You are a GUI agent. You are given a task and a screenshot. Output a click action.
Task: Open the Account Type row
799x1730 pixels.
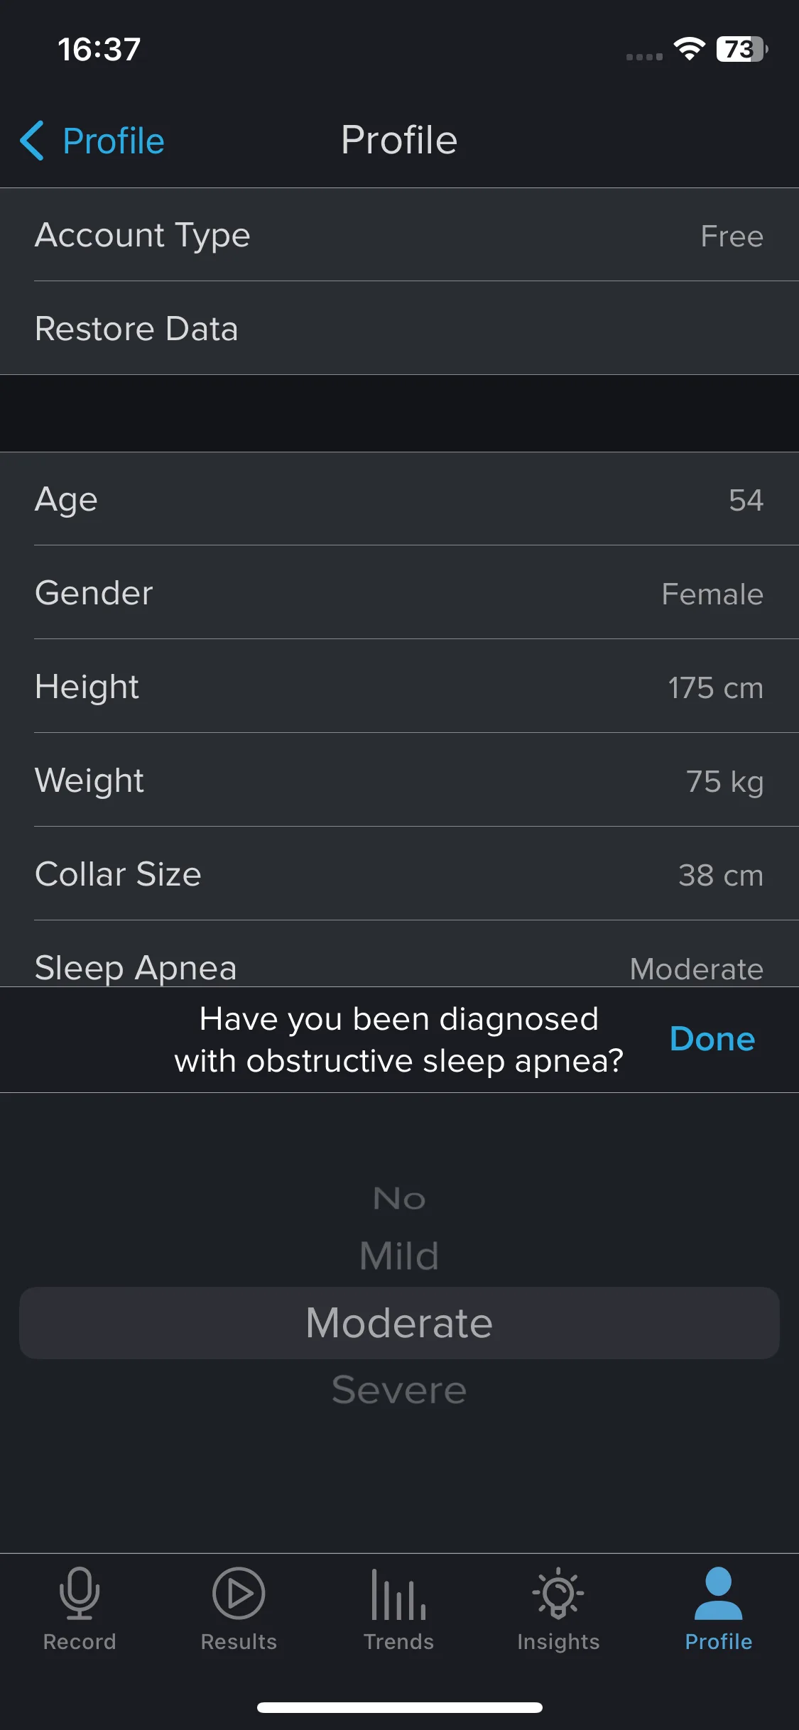click(x=399, y=234)
